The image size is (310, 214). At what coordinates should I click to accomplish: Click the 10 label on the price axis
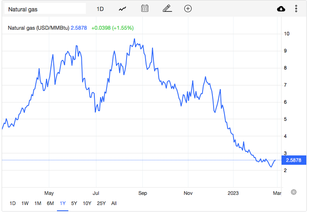[x=286, y=34]
